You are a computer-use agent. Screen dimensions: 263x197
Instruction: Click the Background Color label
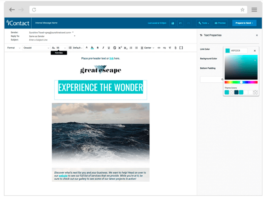tap(209, 58)
